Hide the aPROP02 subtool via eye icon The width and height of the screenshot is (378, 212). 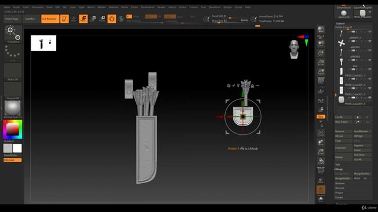pyautogui.click(x=370, y=51)
